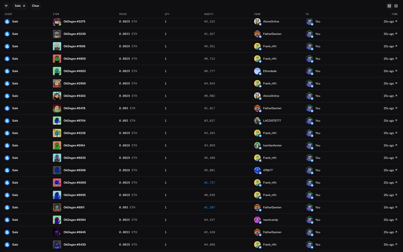Click AloneOnline name on OkDegen #5382 row

[271, 96]
